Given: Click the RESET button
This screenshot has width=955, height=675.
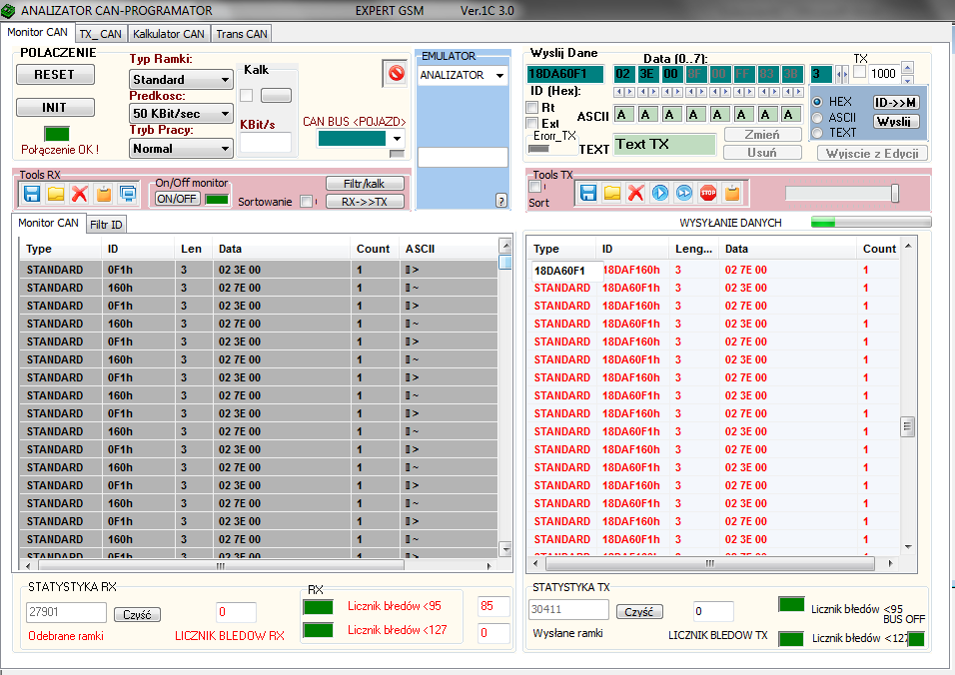Looking at the screenshot, I should (x=55, y=74).
